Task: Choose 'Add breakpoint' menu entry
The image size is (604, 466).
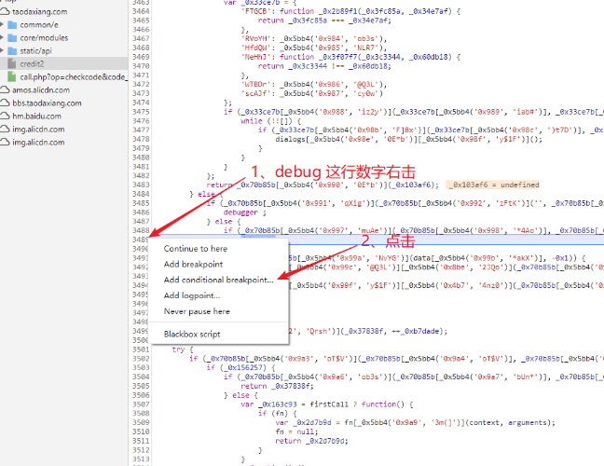Action: pyautogui.click(x=193, y=264)
